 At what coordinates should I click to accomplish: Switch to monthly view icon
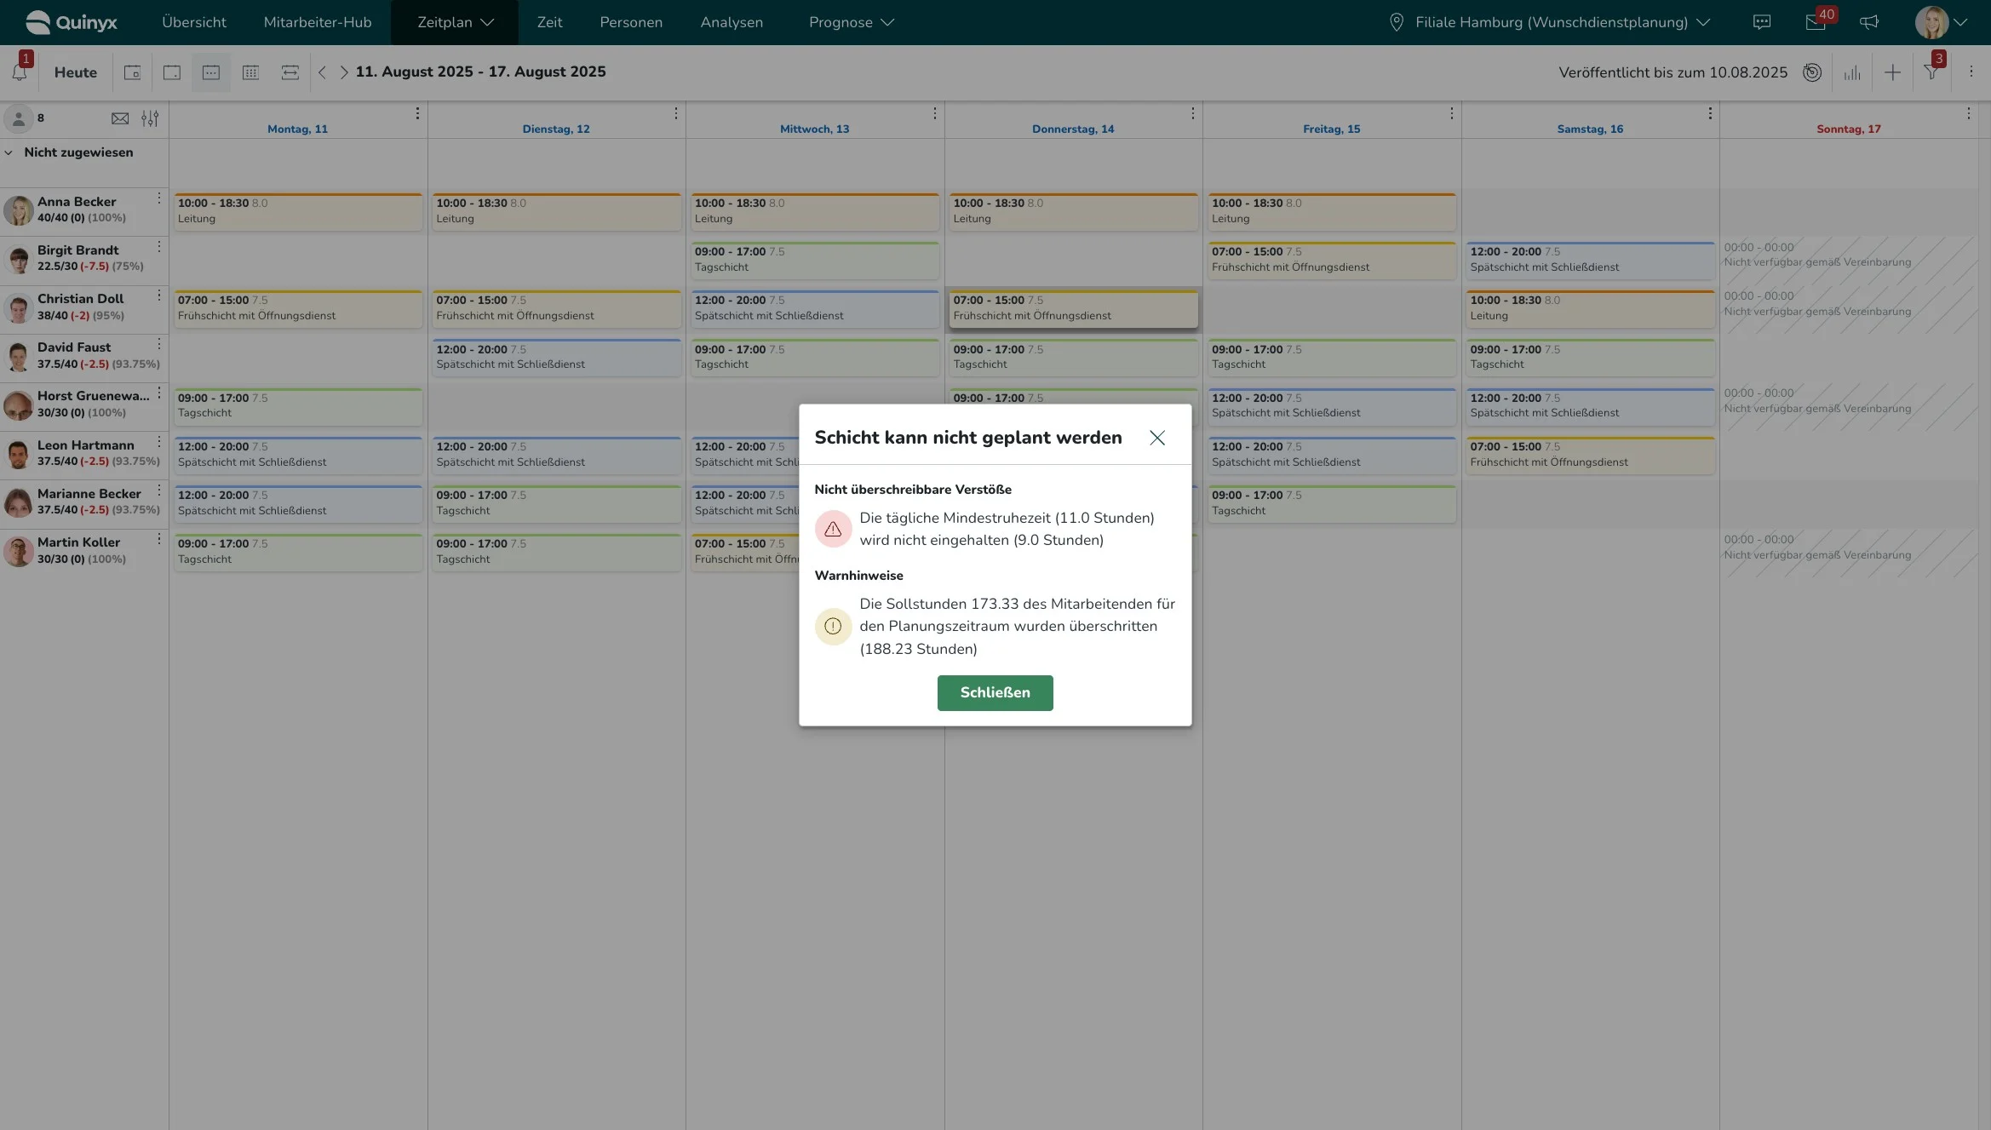pos(250,73)
